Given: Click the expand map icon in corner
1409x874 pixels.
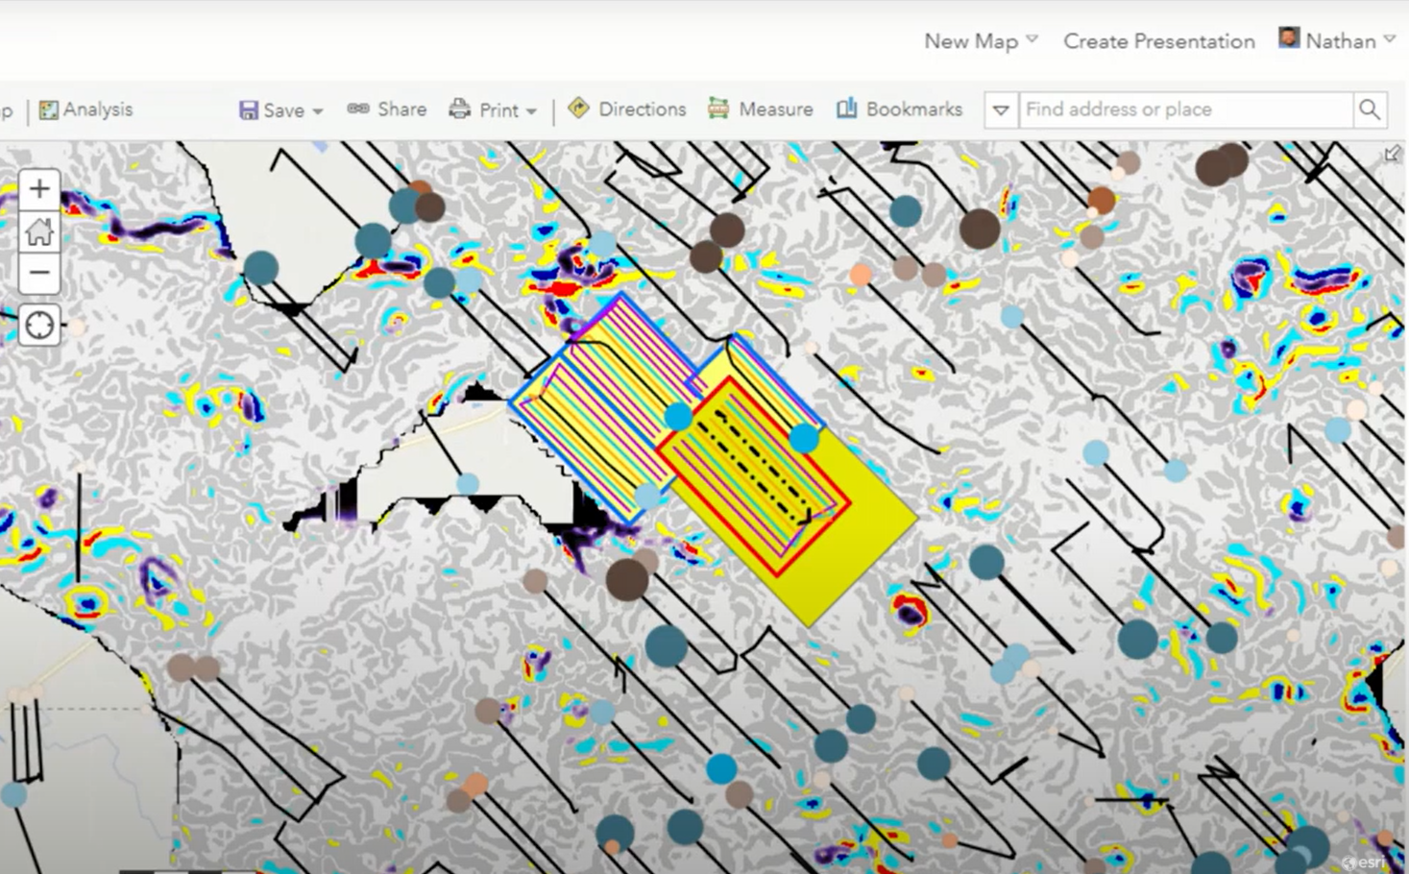Looking at the screenshot, I should pos(1392,154).
